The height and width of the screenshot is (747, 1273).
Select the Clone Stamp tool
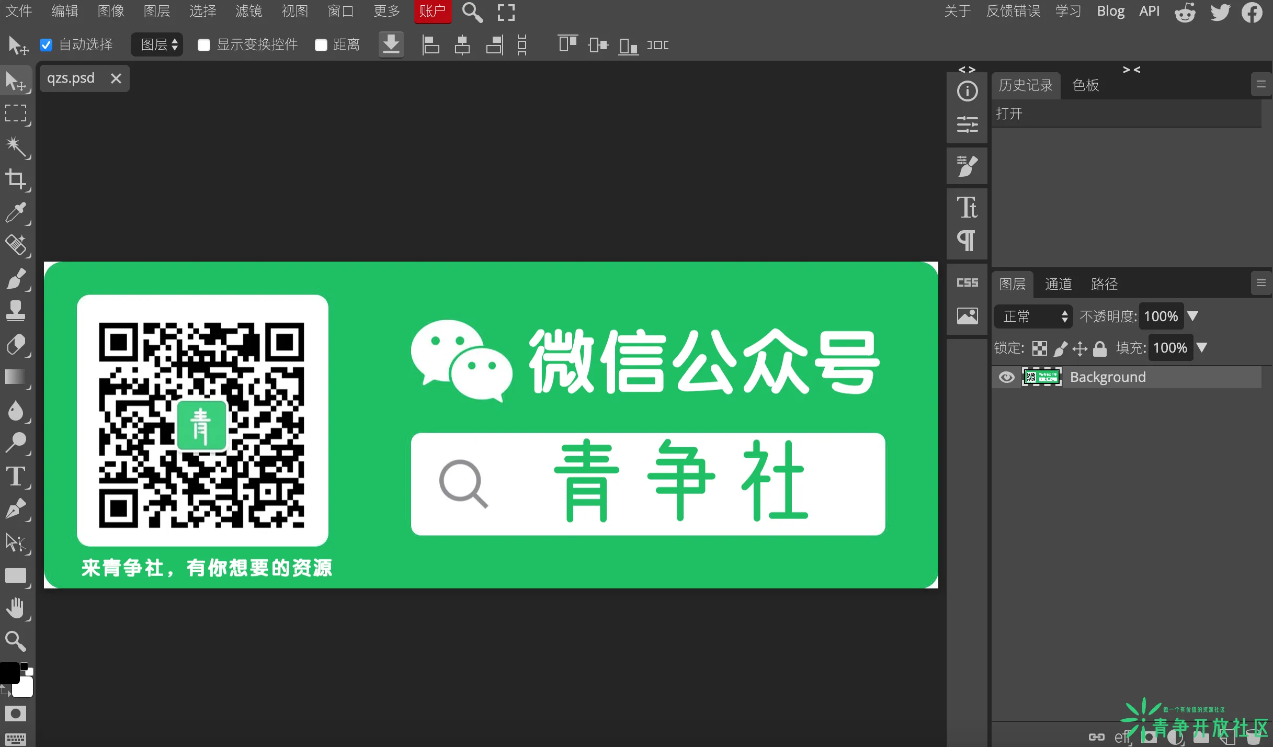tap(16, 311)
